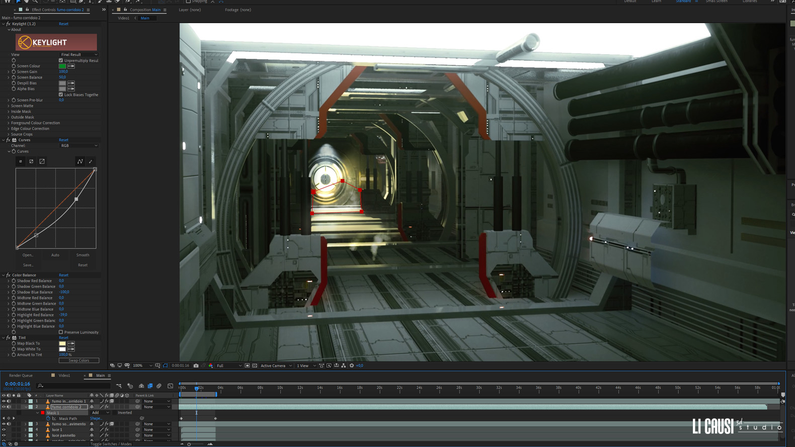Image resolution: width=795 pixels, height=447 pixels.
Task: Toggle hide shy layers in the timeline
Action: tap(141, 386)
